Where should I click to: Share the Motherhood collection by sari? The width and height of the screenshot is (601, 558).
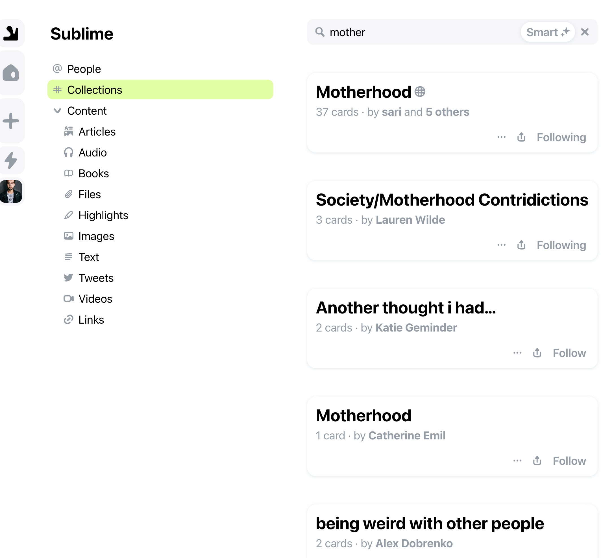click(521, 138)
